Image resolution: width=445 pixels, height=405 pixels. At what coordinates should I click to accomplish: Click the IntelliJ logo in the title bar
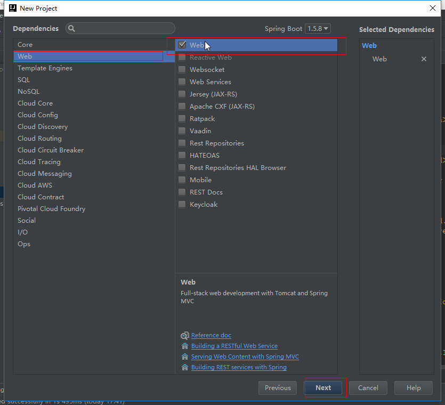pyautogui.click(x=13, y=8)
